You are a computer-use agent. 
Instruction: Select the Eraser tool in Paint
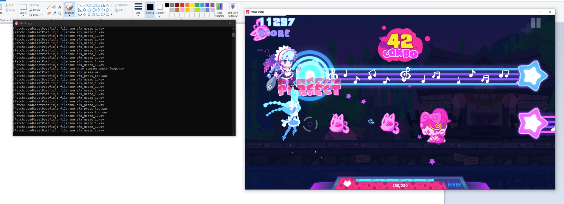point(49,13)
